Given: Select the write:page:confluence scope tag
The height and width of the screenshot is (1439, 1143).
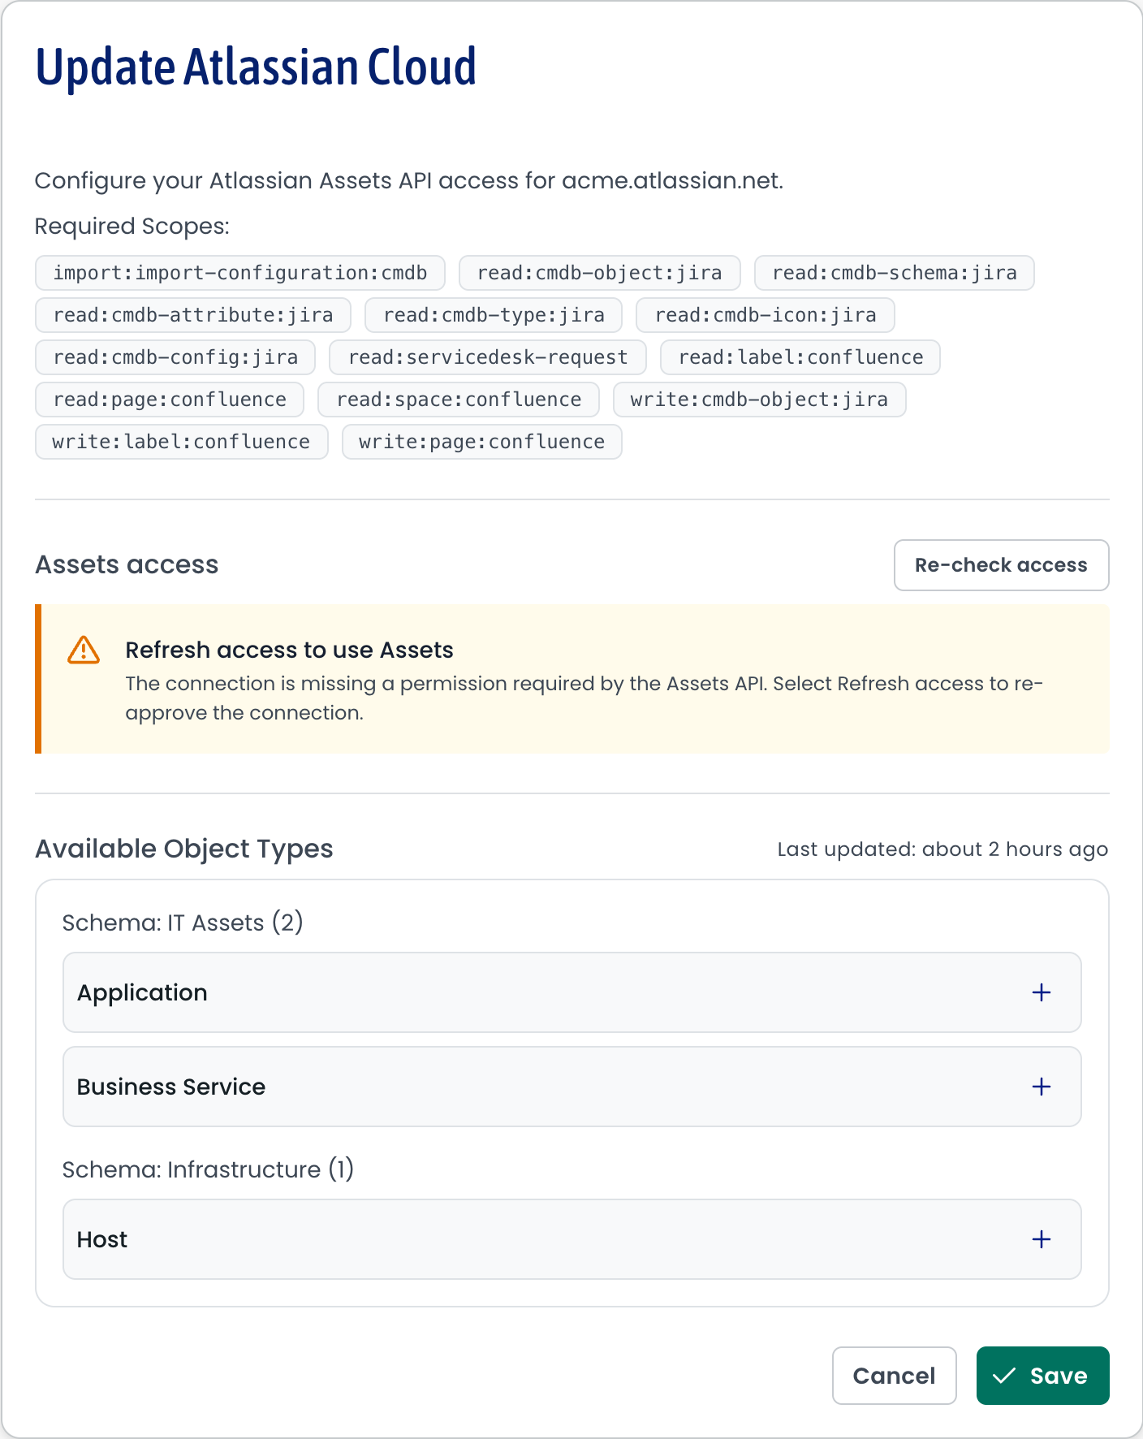Looking at the screenshot, I should pyautogui.click(x=482, y=442).
